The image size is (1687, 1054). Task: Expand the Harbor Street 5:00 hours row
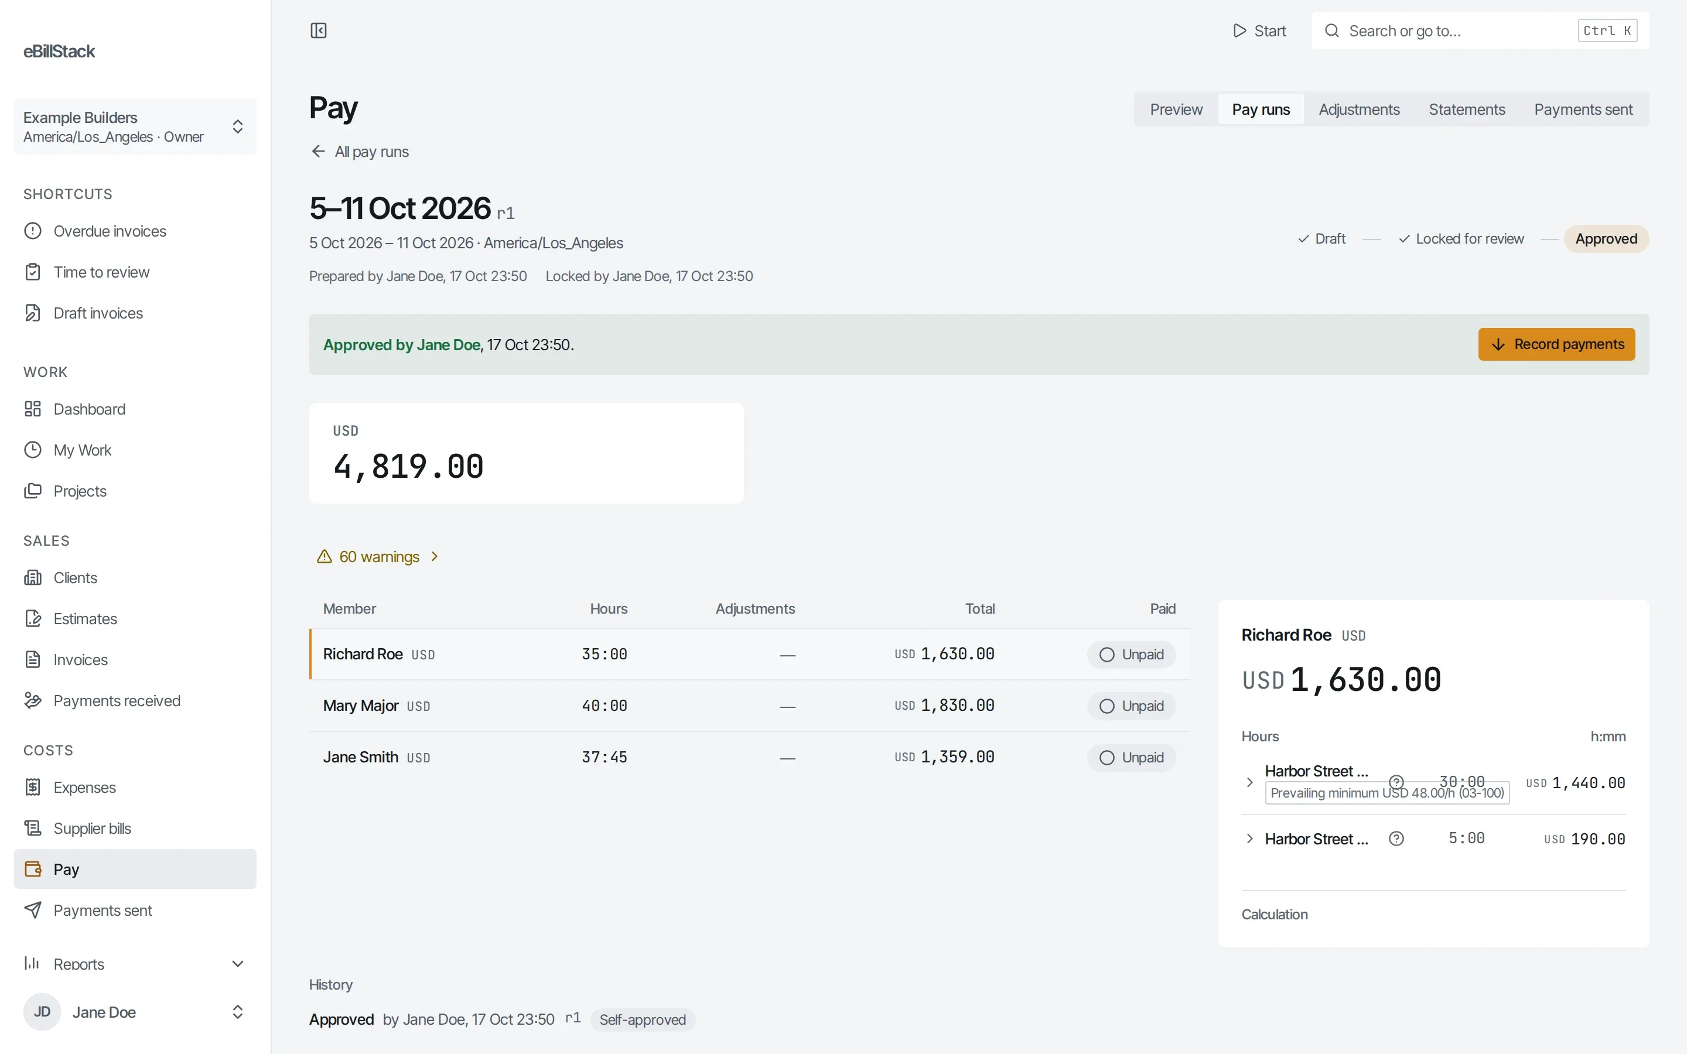[1250, 839]
